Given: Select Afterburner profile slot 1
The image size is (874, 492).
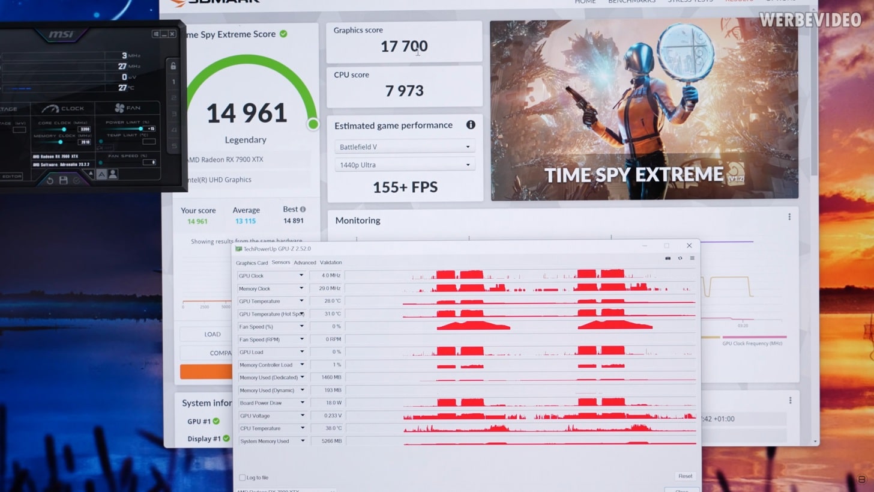Looking at the screenshot, I should (x=174, y=82).
